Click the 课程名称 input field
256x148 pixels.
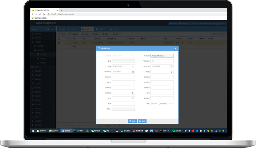pyautogui.click(x=162, y=61)
